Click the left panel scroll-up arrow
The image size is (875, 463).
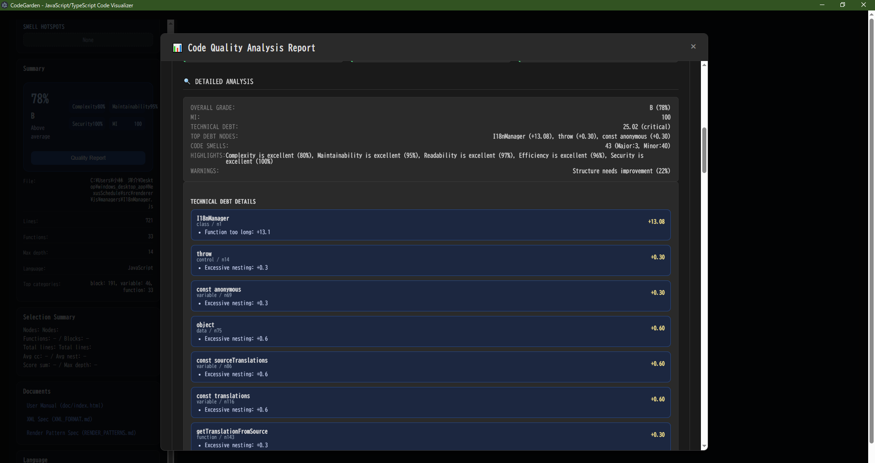(170, 23)
